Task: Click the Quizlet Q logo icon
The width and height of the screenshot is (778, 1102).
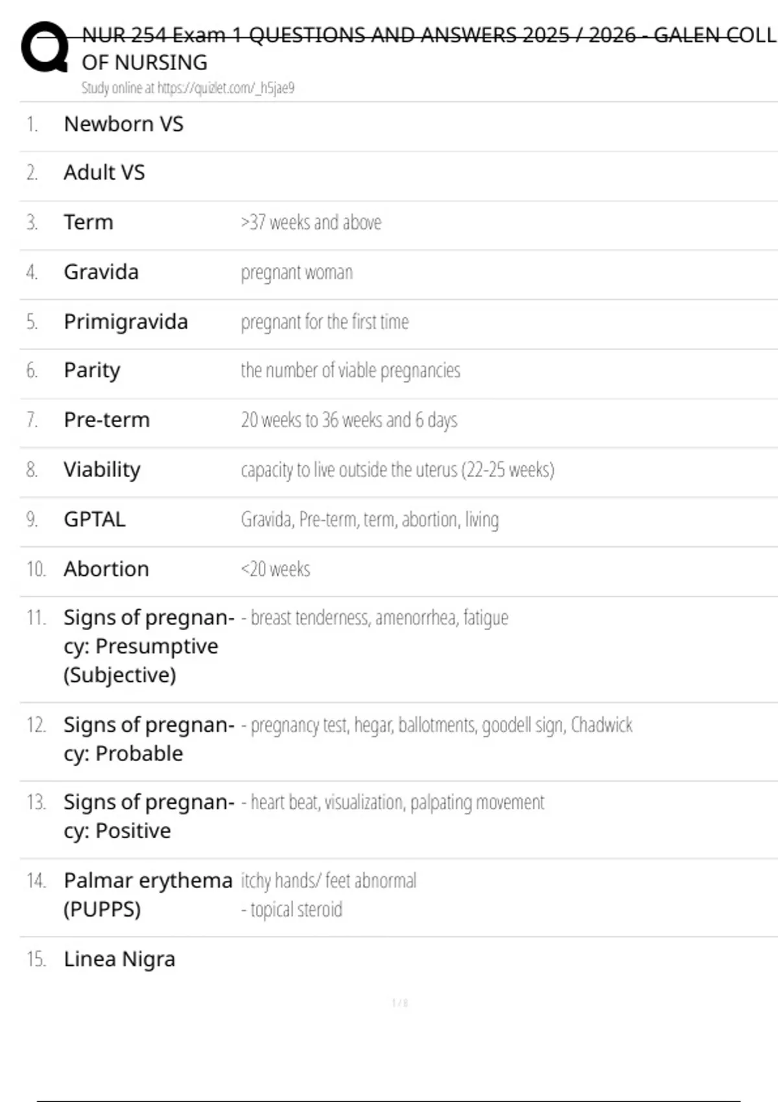Action: (x=45, y=47)
